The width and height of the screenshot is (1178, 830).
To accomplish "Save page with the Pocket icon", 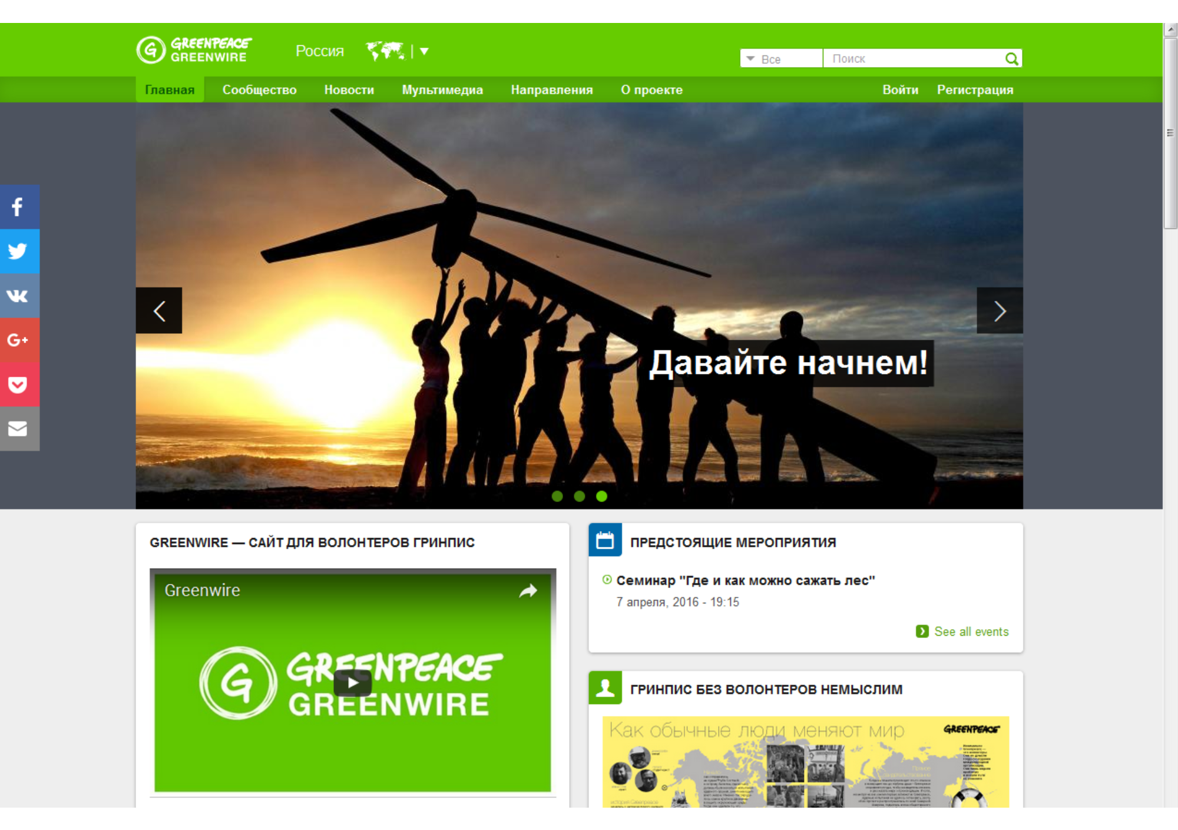I will click(x=18, y=384).
